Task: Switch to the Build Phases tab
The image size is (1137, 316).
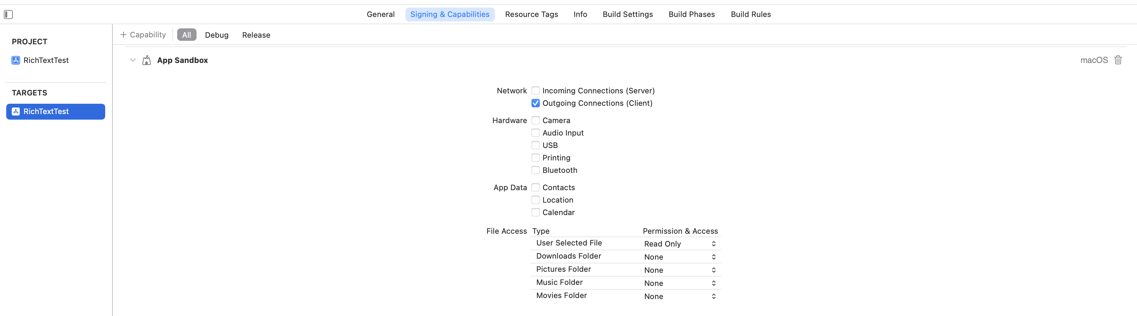Action: (x=692, y=14)
